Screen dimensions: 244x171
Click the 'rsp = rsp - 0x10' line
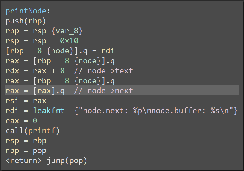click(x=42, y=41)
